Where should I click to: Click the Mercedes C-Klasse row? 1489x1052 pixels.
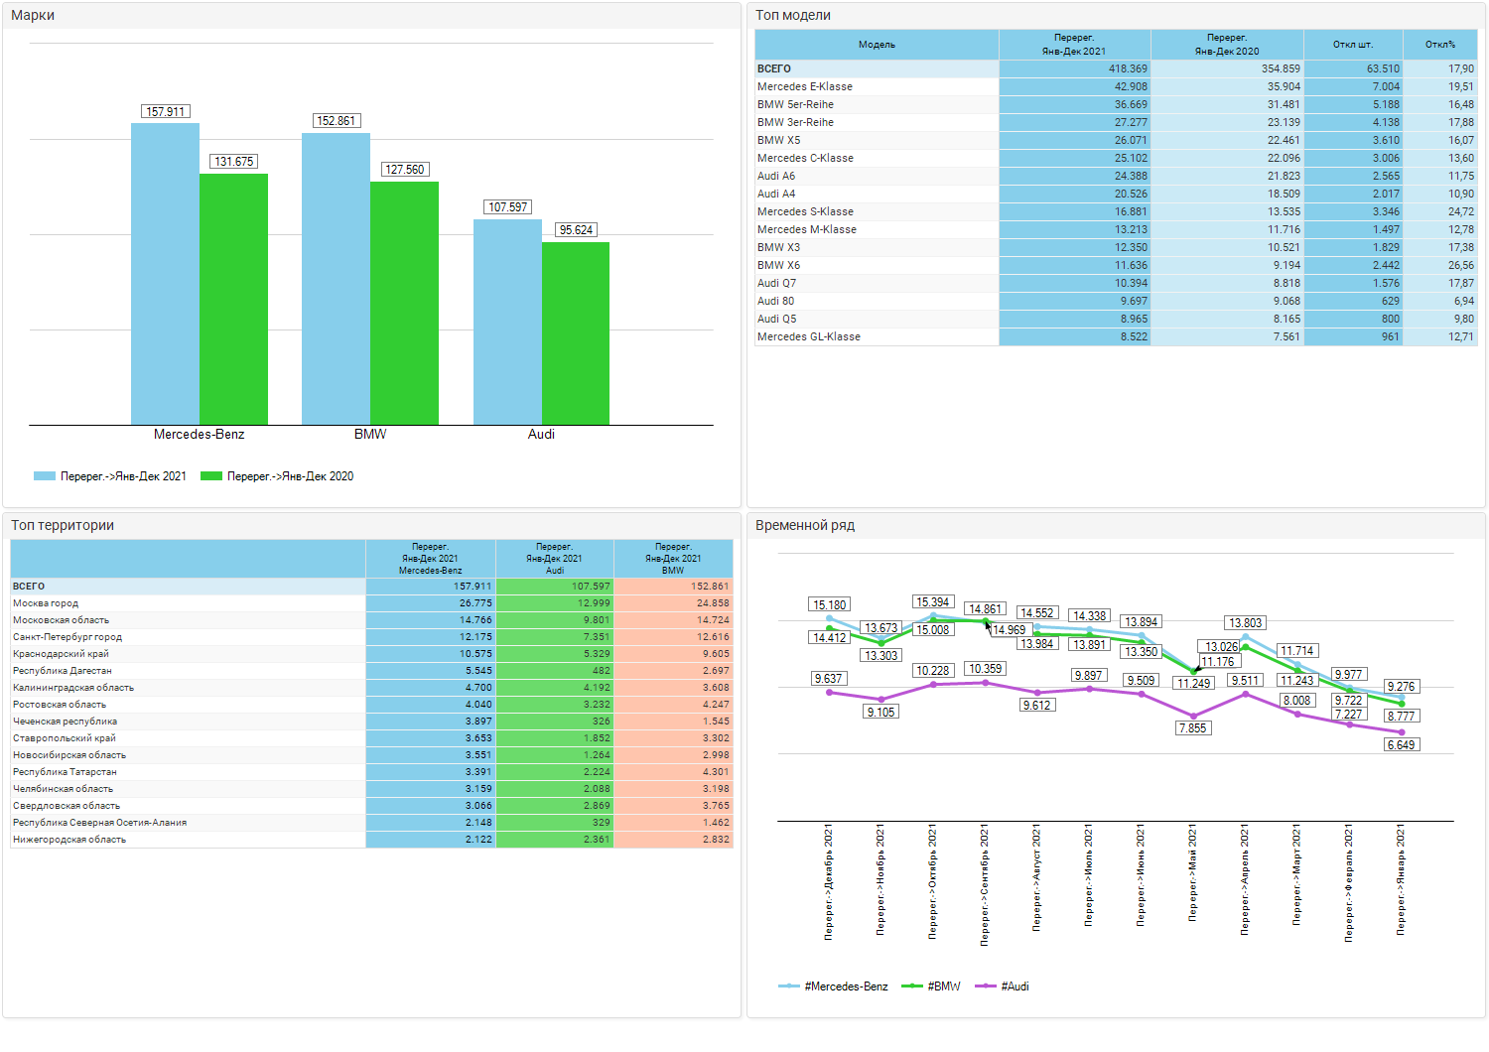(1116, 158)
